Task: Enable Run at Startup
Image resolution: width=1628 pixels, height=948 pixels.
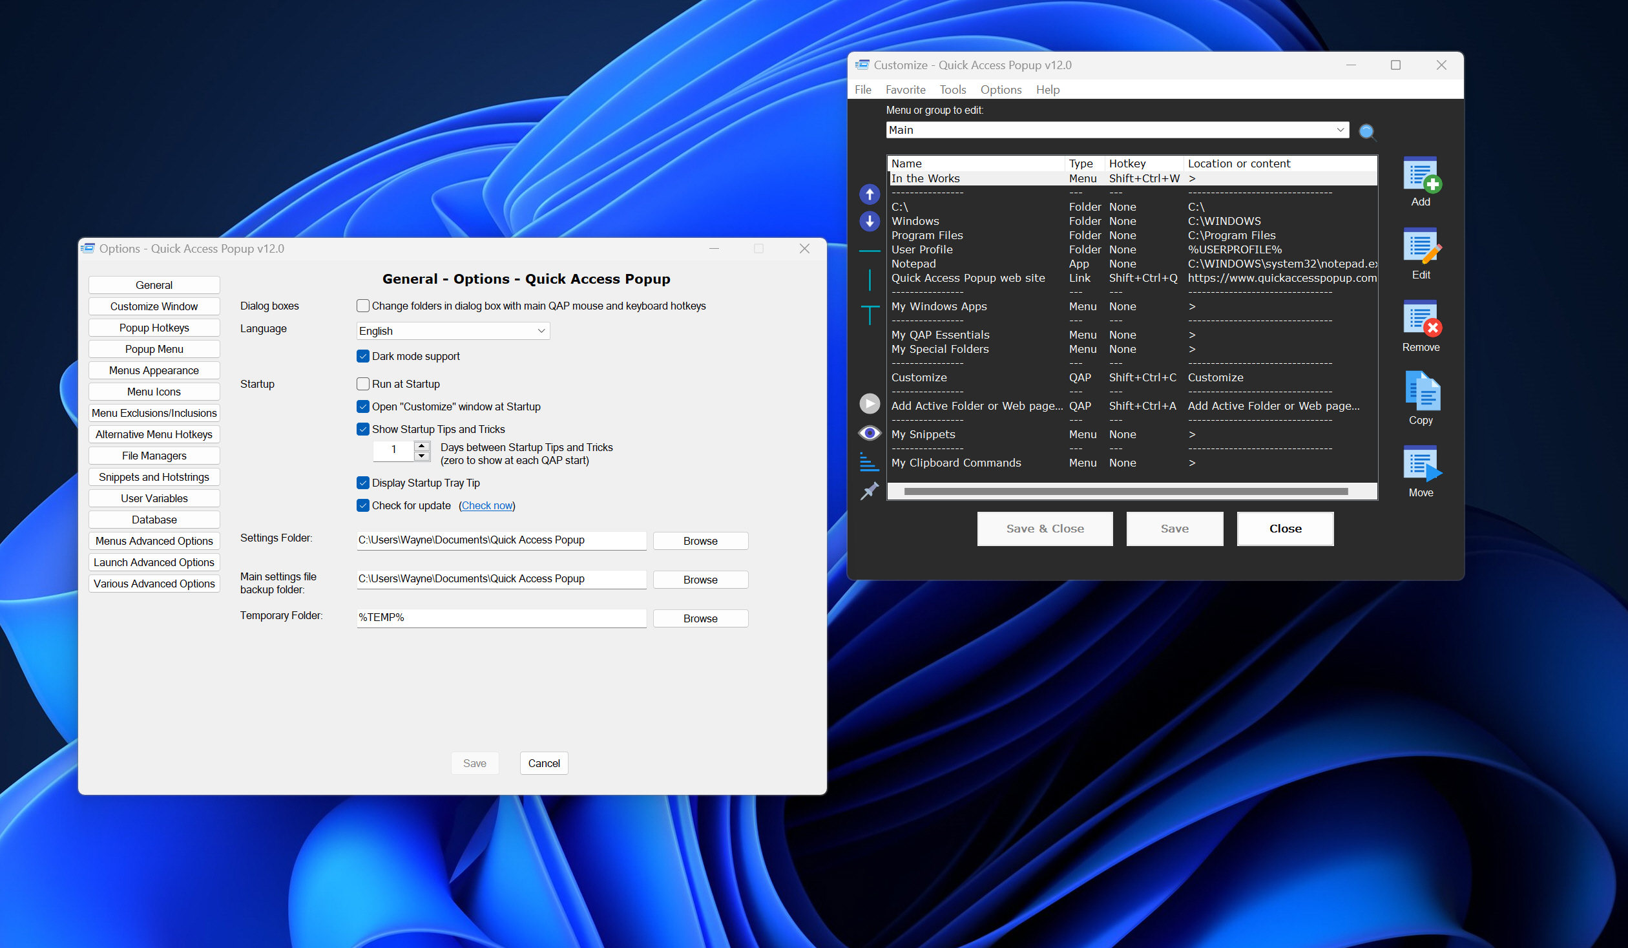Action: [x=363, y=383]
